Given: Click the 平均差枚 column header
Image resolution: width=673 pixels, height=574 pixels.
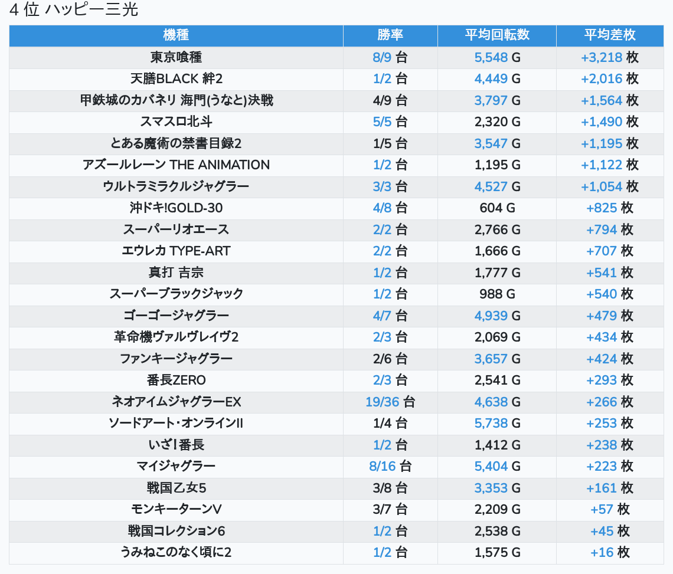Looking at the screenshot, I should point(610,35).
